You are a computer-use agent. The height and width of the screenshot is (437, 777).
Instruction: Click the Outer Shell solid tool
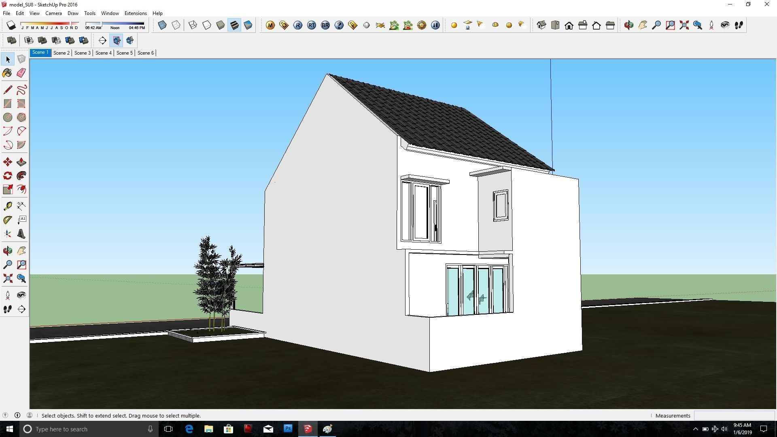(x=12, y=40)
